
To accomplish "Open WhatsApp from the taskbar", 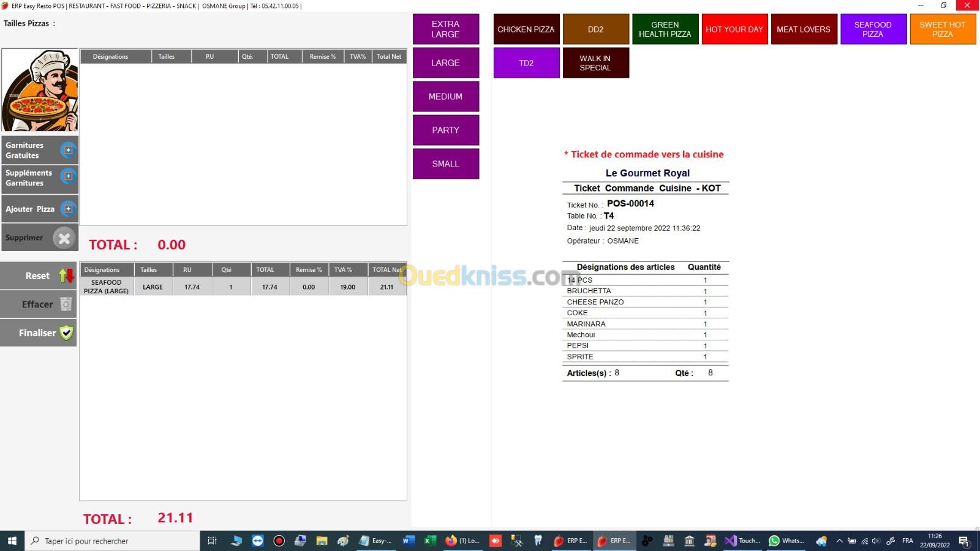I will click(x=786, y=541).
